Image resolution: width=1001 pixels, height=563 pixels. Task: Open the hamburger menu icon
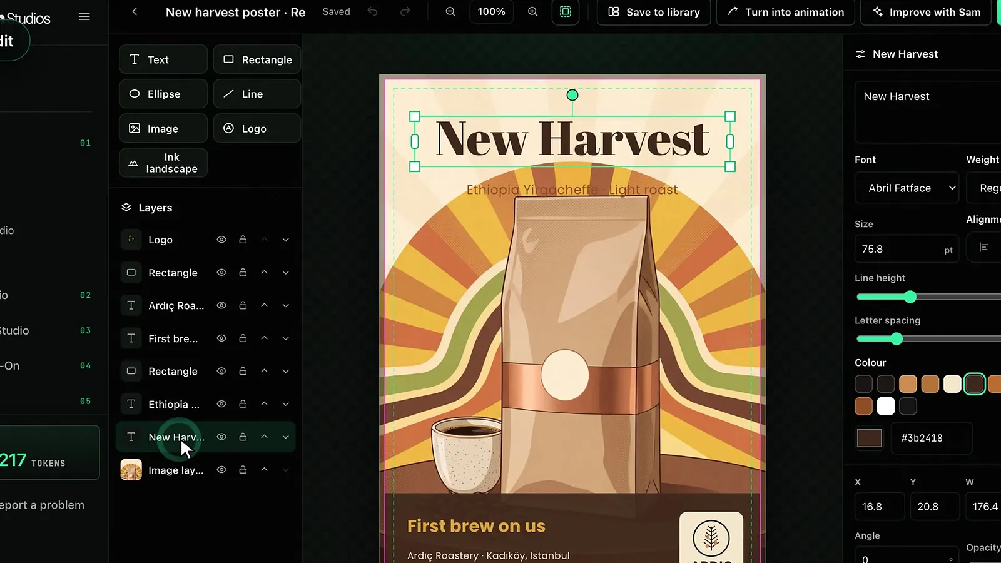[x=84, y=16]
